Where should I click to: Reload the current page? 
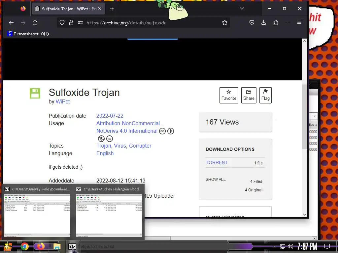[35, 23]
